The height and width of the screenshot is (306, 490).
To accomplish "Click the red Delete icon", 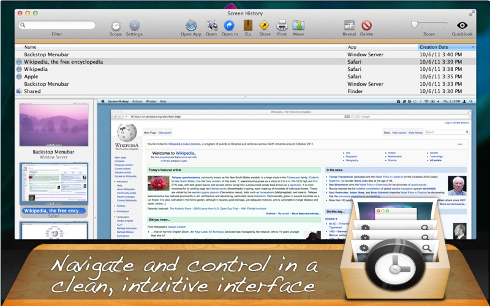I will 366,25.
